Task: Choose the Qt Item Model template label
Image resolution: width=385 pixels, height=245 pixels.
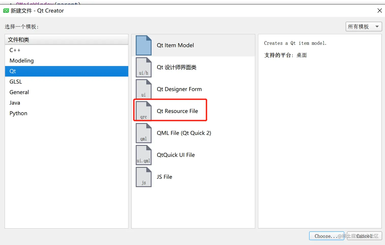Action: [175, 45]
